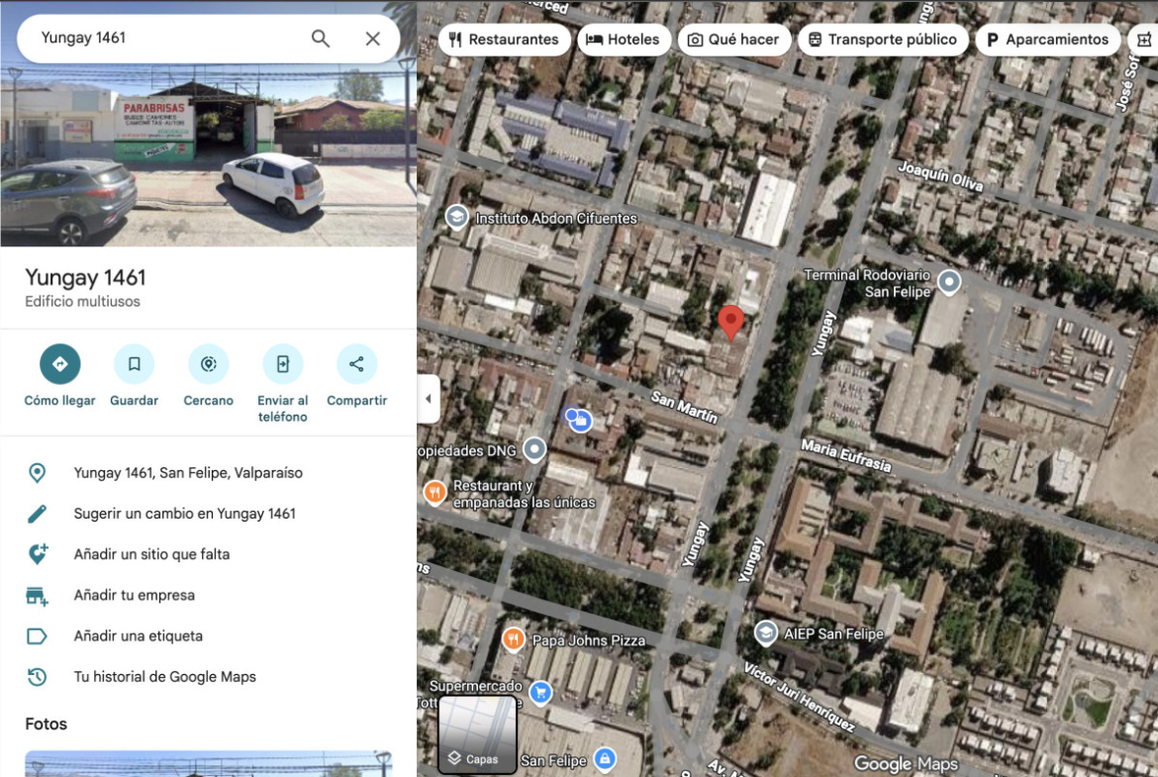Click the add-missing-place pin icon
This screenshot has height=777, width=1158.
[x=37, y=554]
